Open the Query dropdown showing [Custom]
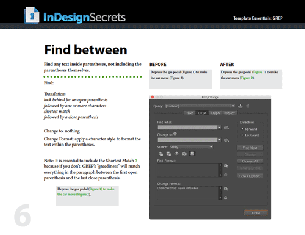This screenshot has width=305, height=235. tap(200, 106)
